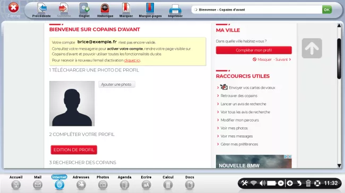The height and width of the screenshot is (193, 345).
Task: Open the EDITION DE PROFIL button
Action: (x=74, y=150)
